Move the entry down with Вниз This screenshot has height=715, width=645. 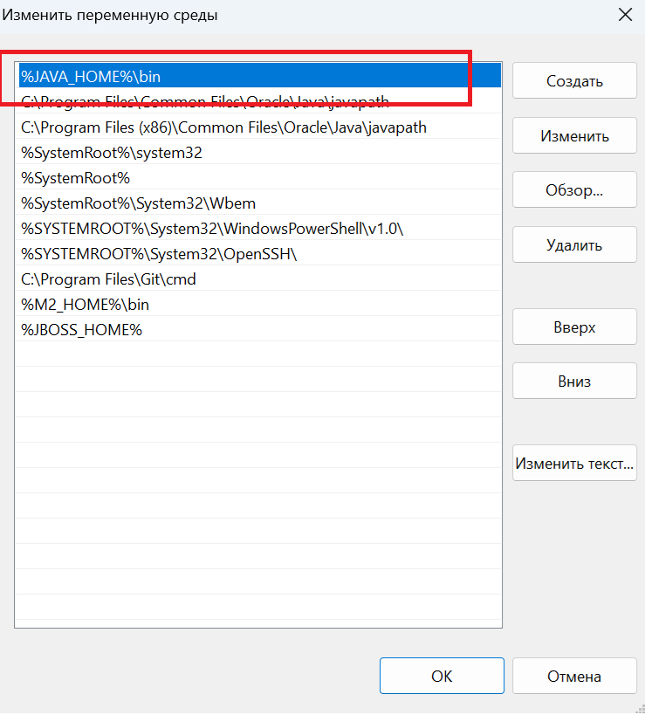(x=574, y=382)
